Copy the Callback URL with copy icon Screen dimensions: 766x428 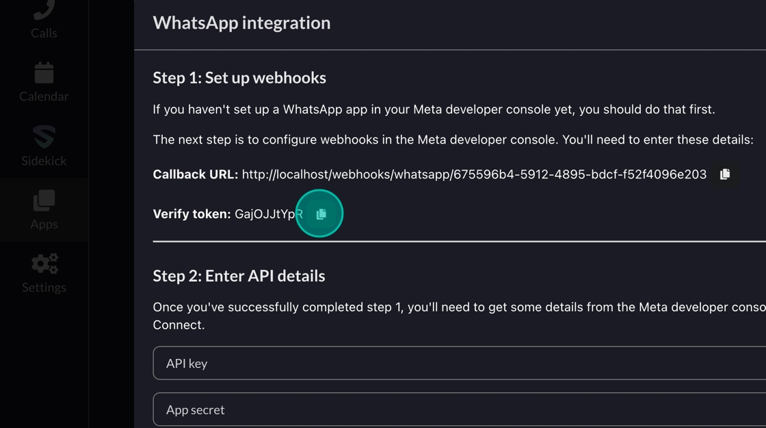pos(725,174)
